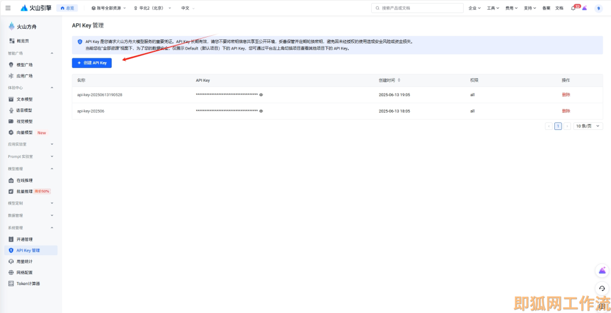This screenshot has height=313, width=611.
Task: Go to previous page arrow
Action: click(x=549, y=126)
